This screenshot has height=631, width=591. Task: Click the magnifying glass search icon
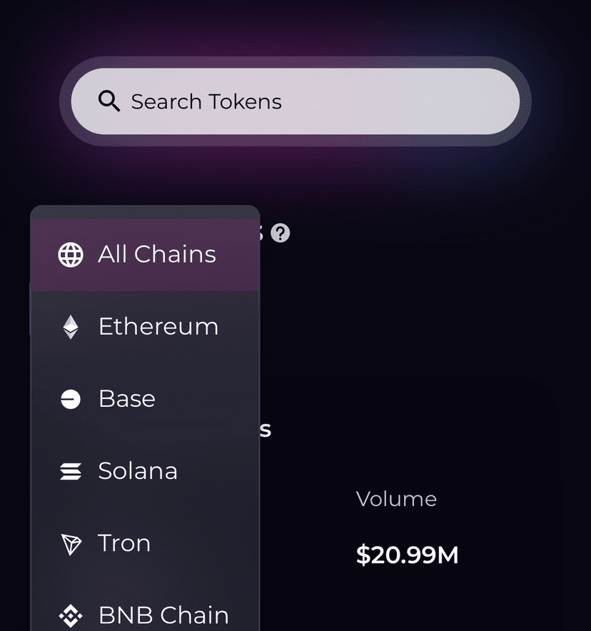click(109, 101)
